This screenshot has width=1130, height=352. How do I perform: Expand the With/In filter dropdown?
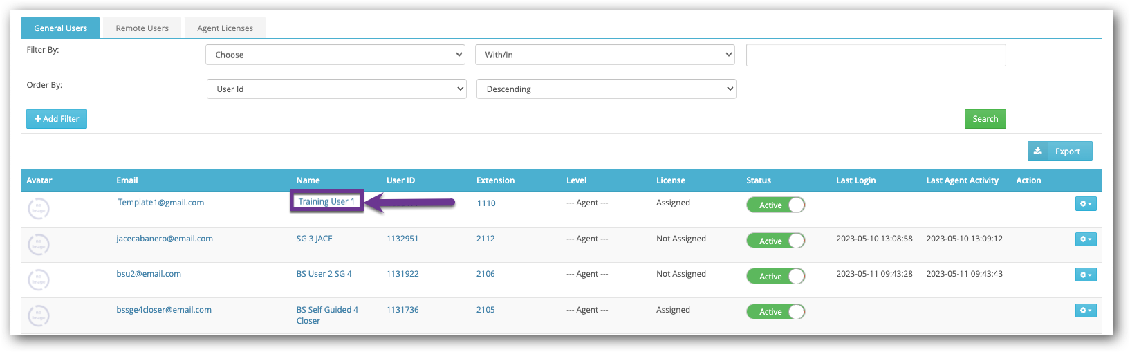click(604, 55)
